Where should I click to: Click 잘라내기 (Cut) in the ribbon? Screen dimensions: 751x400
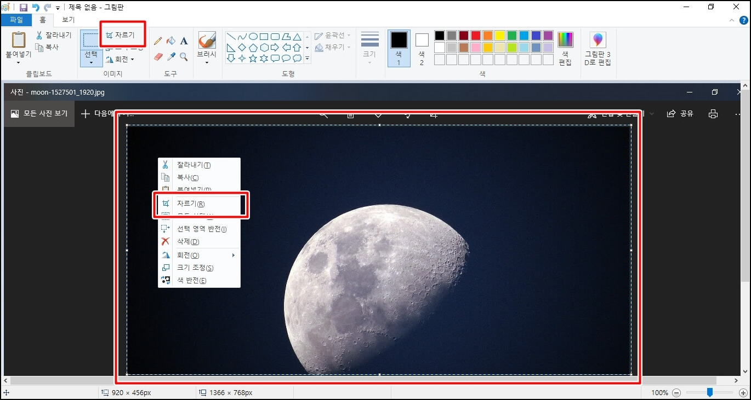coord(54,36)
